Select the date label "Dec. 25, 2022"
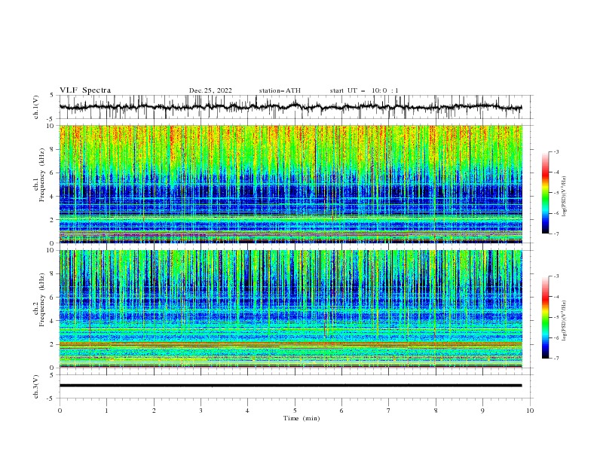The height and width of the screenshot is (461, 597). [210, 90]
